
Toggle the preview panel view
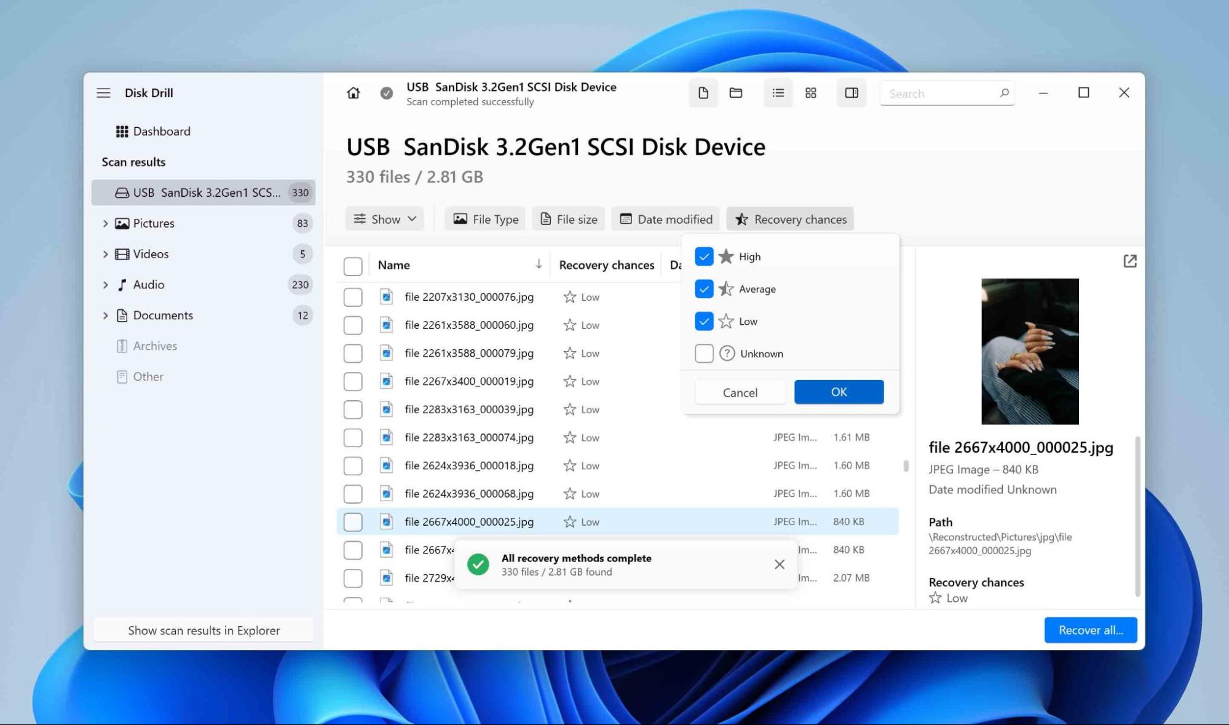pyautogui.click(x=851, y=93)
